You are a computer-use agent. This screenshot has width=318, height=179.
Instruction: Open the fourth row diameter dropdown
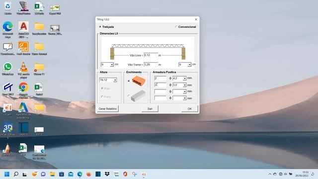[184, 98]
